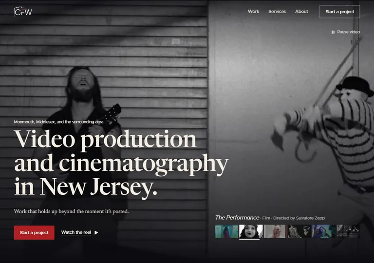Open the Services menu item
374x263 pixels.
277,12
